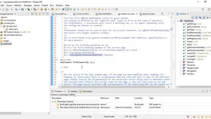
Task: Click the Save toolbar icon
Action: [3, 9]
